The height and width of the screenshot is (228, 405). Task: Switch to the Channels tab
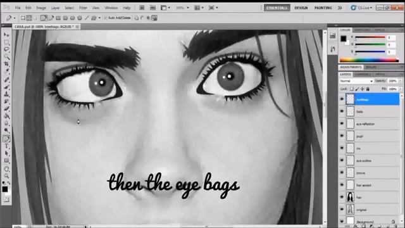pos(363,75)
